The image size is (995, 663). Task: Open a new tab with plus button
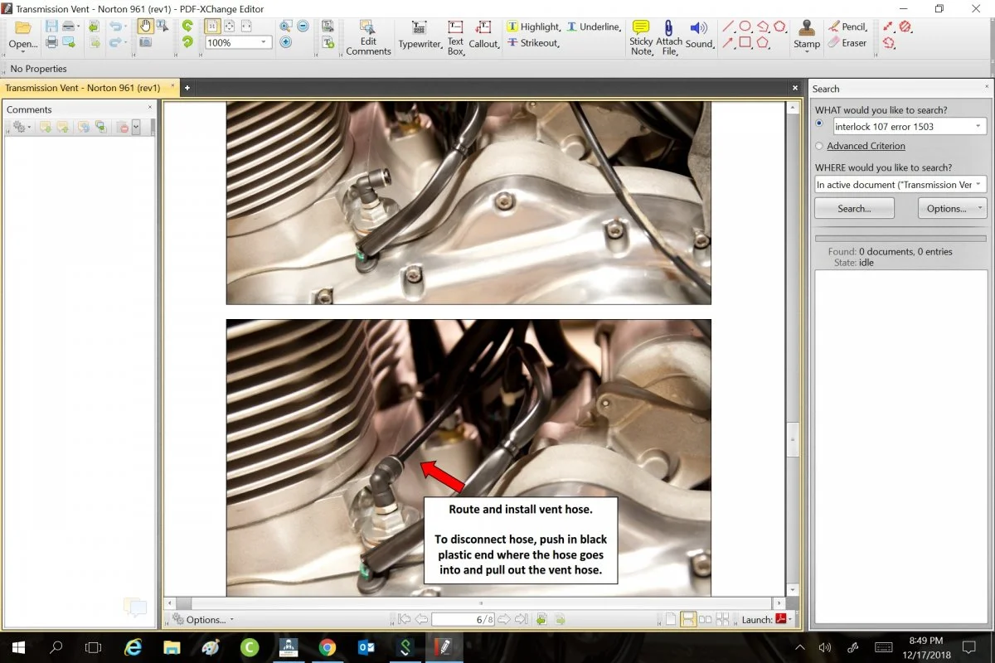tap(187, 88)
